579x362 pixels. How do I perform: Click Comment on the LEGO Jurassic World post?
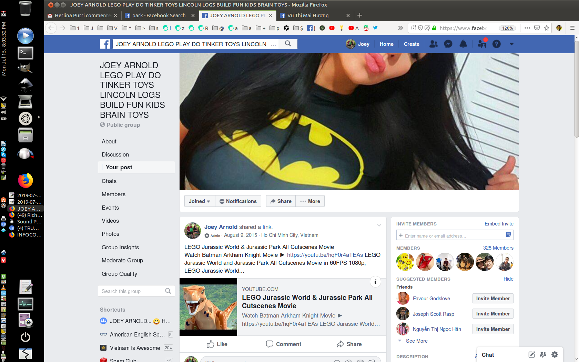pyautogui.click(x=283, y=344)
